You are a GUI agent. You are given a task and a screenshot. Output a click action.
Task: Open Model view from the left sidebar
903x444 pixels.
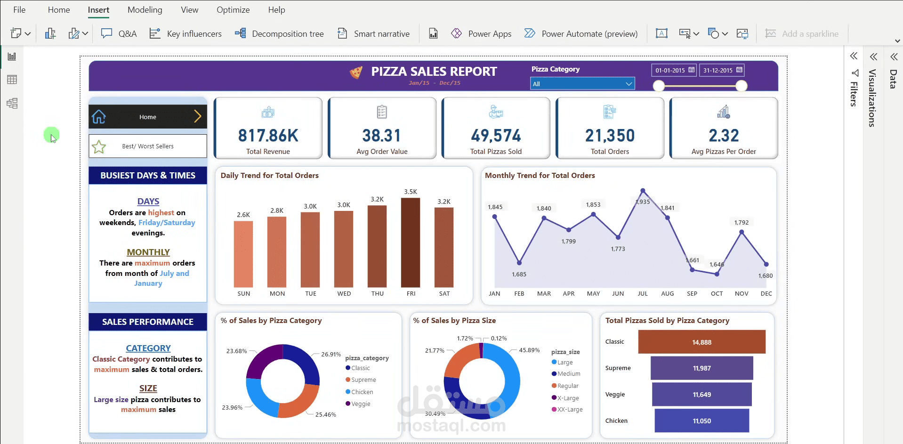12,103
